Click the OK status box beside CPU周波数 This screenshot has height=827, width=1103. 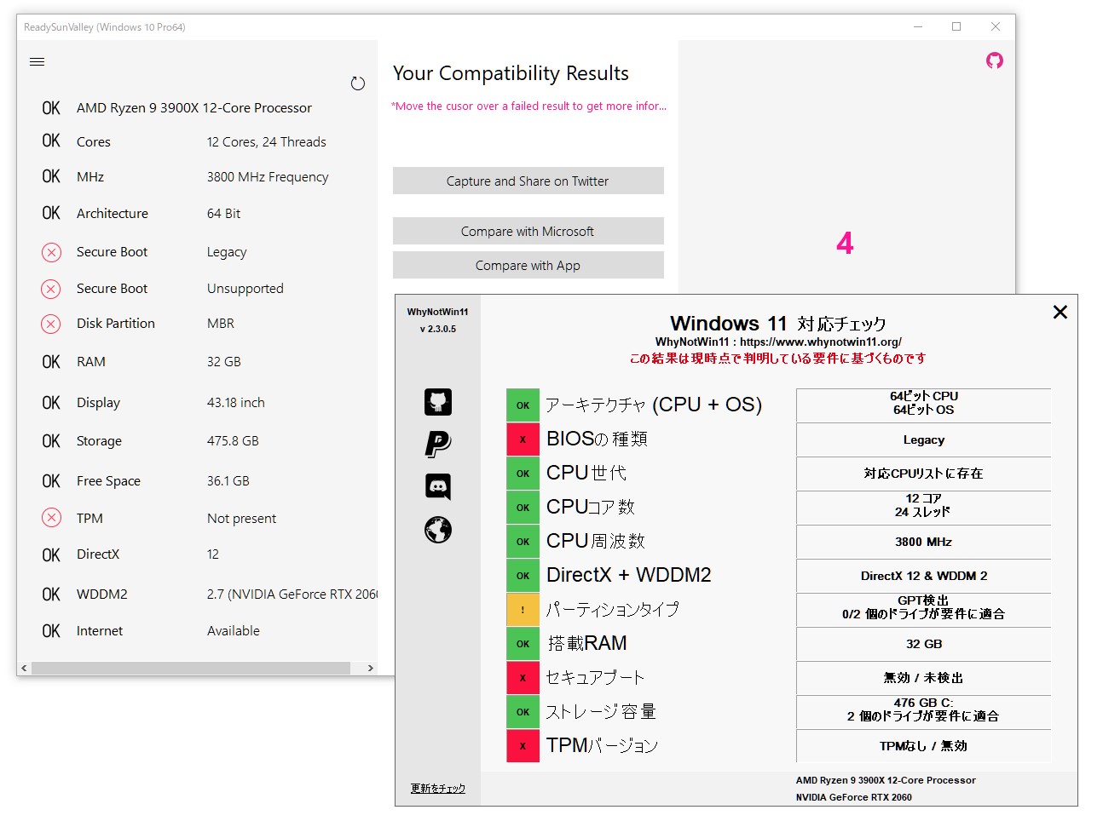pos(523,542)
